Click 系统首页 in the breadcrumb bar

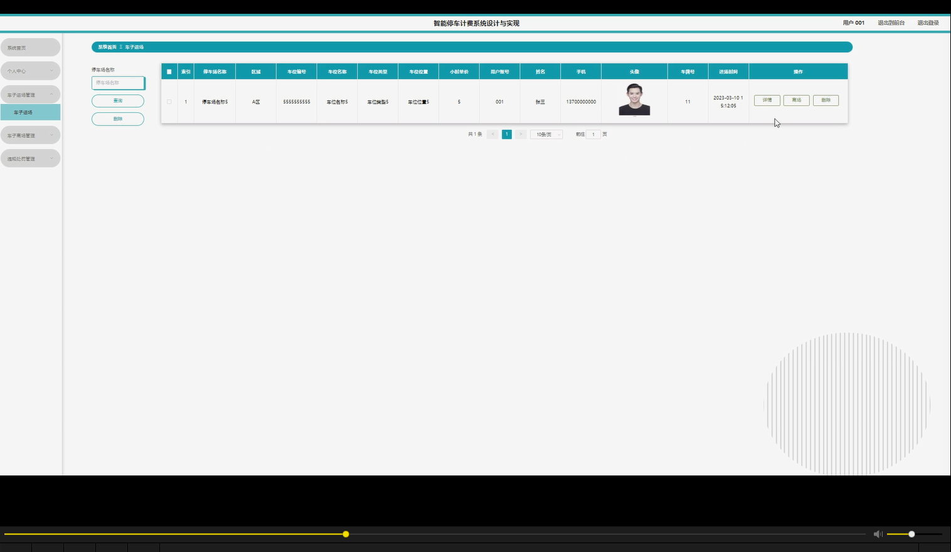[107, 47]
